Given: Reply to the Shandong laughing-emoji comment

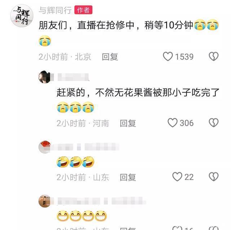Looking at the screenshot, I should 128,177.
